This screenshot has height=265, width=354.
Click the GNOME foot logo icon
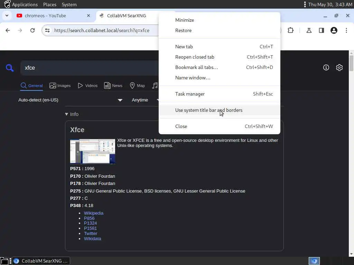(x=7, y=4)
